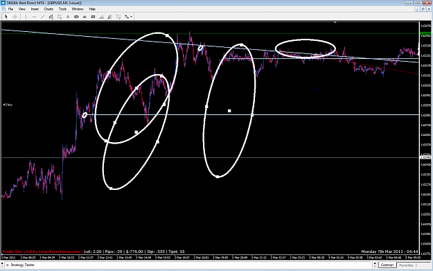Click the 'Pips: -39' readout

[114, 252]
